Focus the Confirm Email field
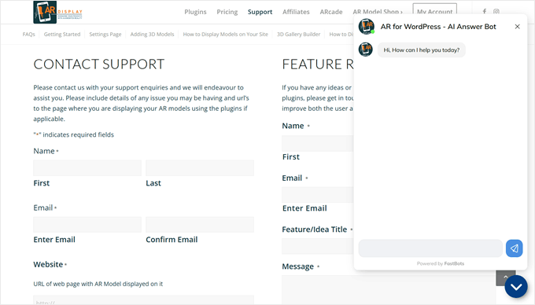 (200, 225)
